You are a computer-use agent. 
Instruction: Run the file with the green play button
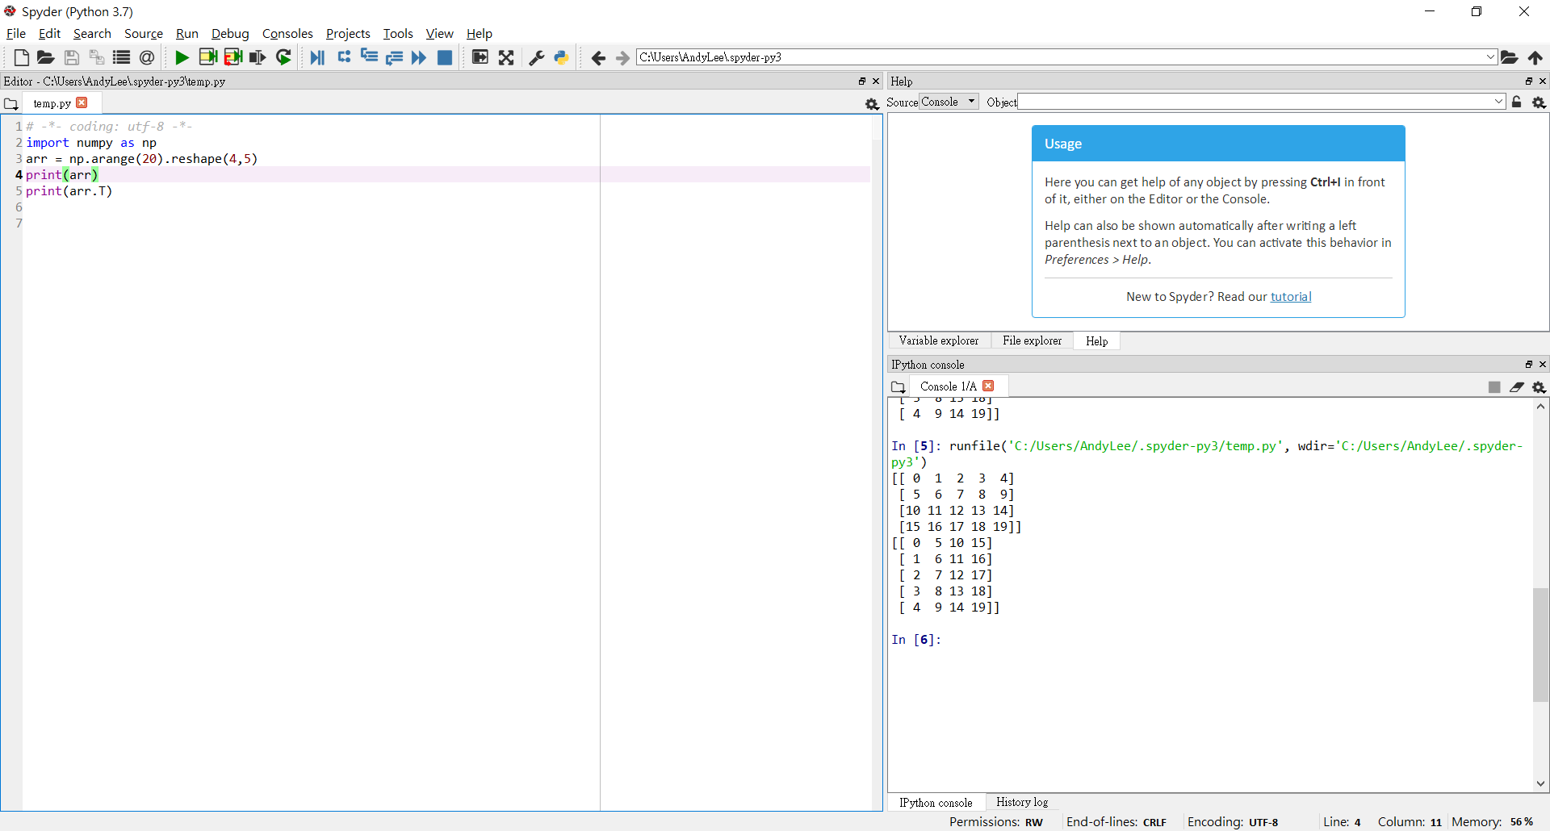coord(182,57)
